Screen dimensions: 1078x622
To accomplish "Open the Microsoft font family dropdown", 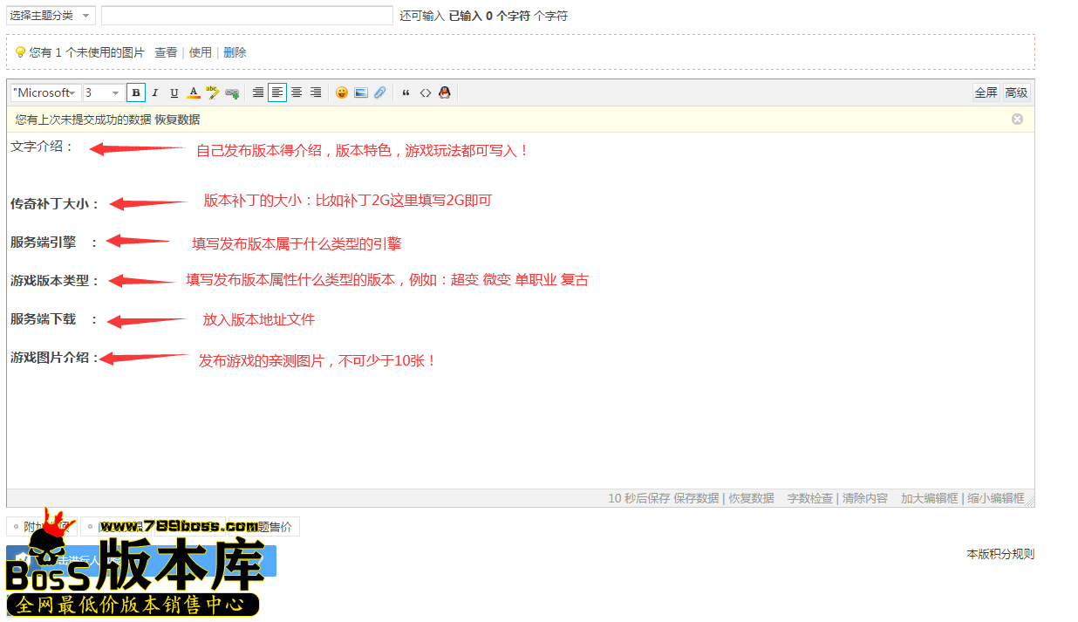I will pos(44,92).
